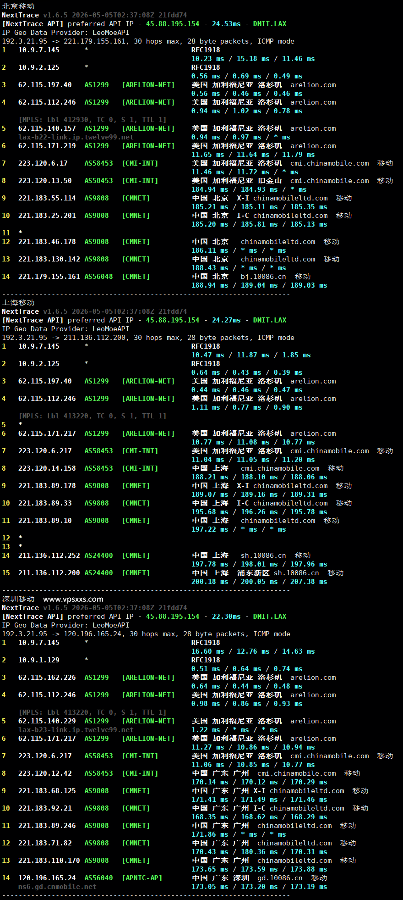Click AS56048 in Beijing trace

coord(98,277)
